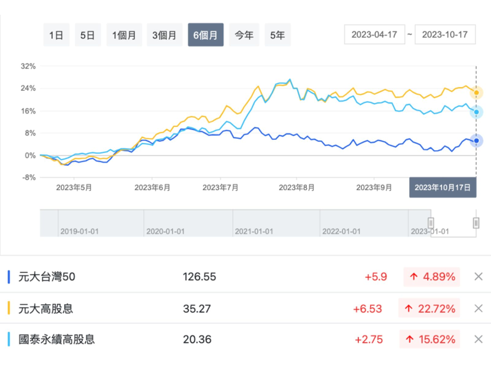Remove 元大台灣50 using its X icon
Screen dimensions: 491x368
pos(479,277)
